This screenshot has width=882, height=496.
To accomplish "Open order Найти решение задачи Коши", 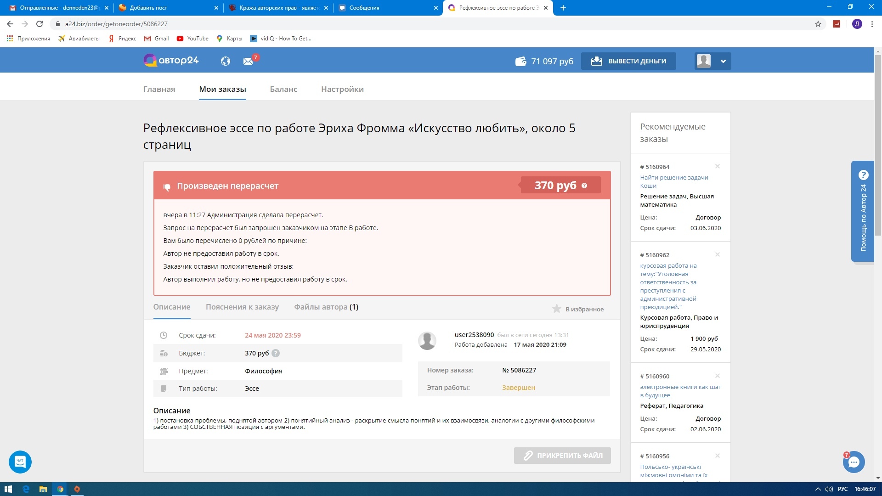I will coord(674,181).
